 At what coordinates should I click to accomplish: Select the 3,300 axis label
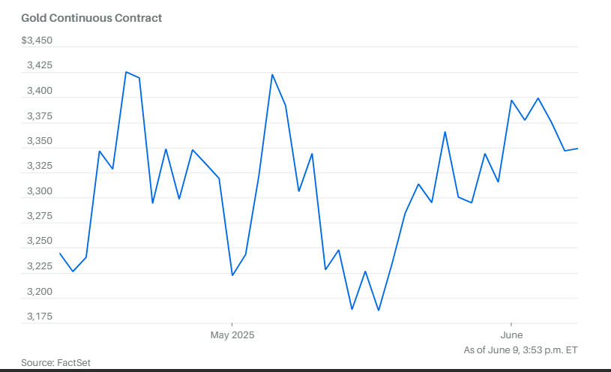39,191
